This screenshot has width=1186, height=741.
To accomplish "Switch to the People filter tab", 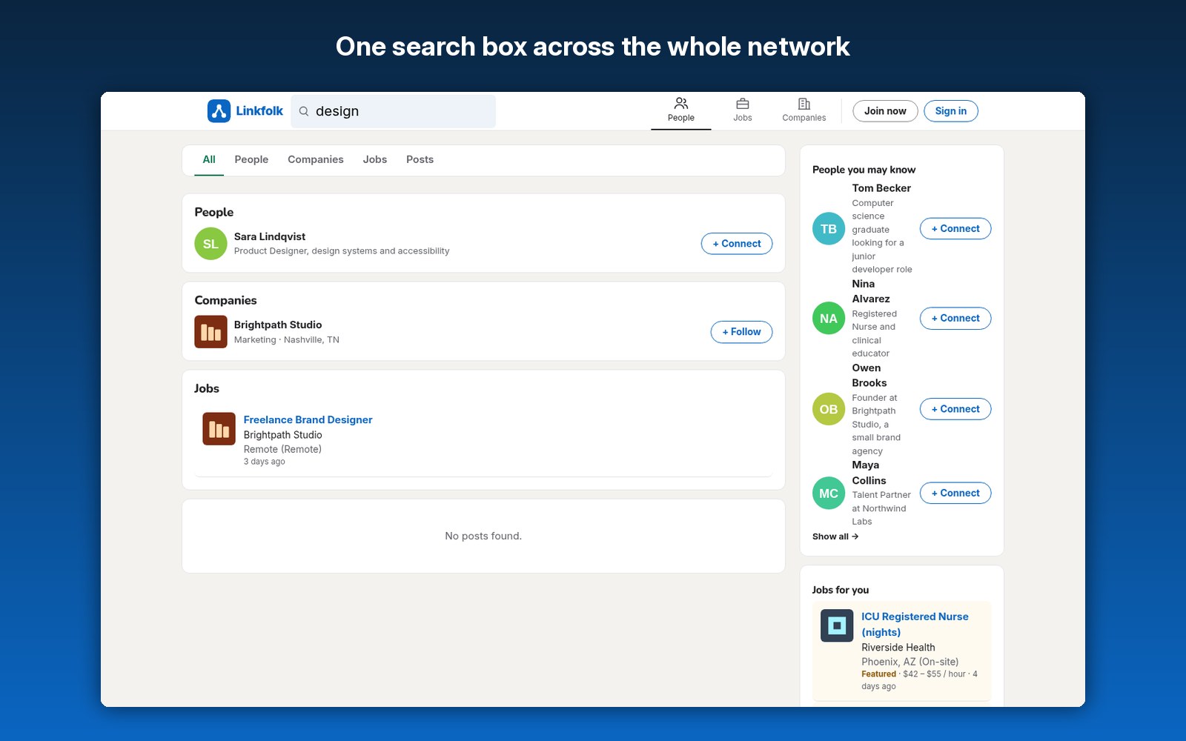I will 251,159.
